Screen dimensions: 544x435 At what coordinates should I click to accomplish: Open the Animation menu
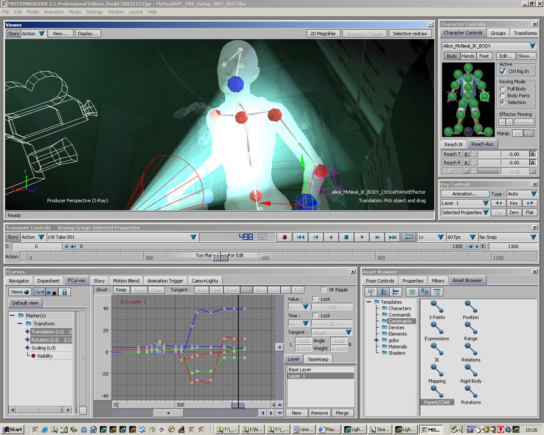(54, 12)
